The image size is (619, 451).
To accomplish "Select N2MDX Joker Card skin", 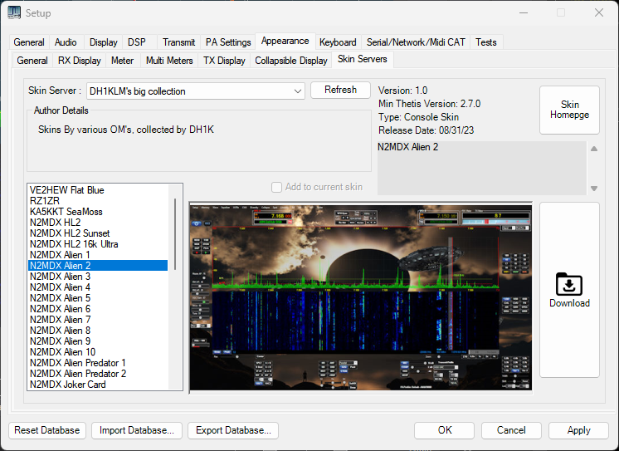I will tap(98, 385).
